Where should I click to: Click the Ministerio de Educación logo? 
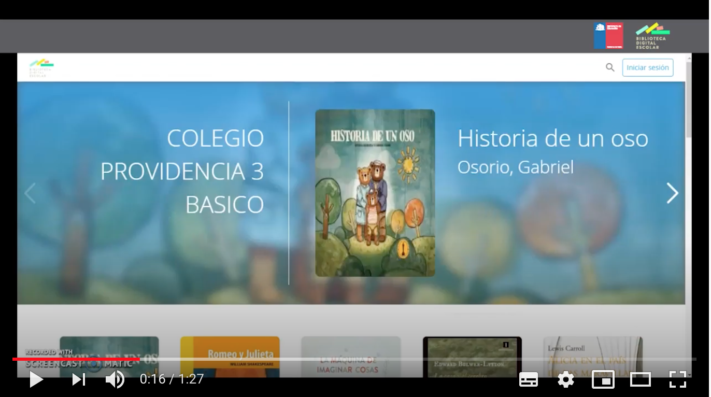tap(608, 36)
